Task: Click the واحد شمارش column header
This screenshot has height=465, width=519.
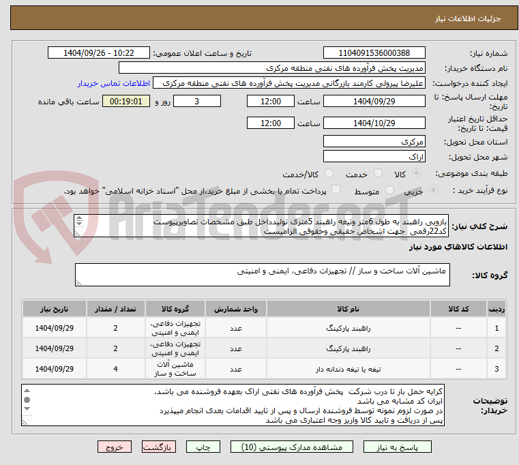Action: [236, 309]
